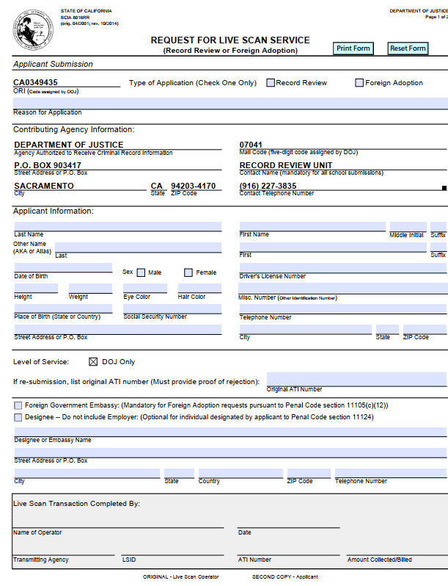The width and height of the screenshot is (448, 586).
Task: Select the Male sex checkbox
Action: [142, 272]
